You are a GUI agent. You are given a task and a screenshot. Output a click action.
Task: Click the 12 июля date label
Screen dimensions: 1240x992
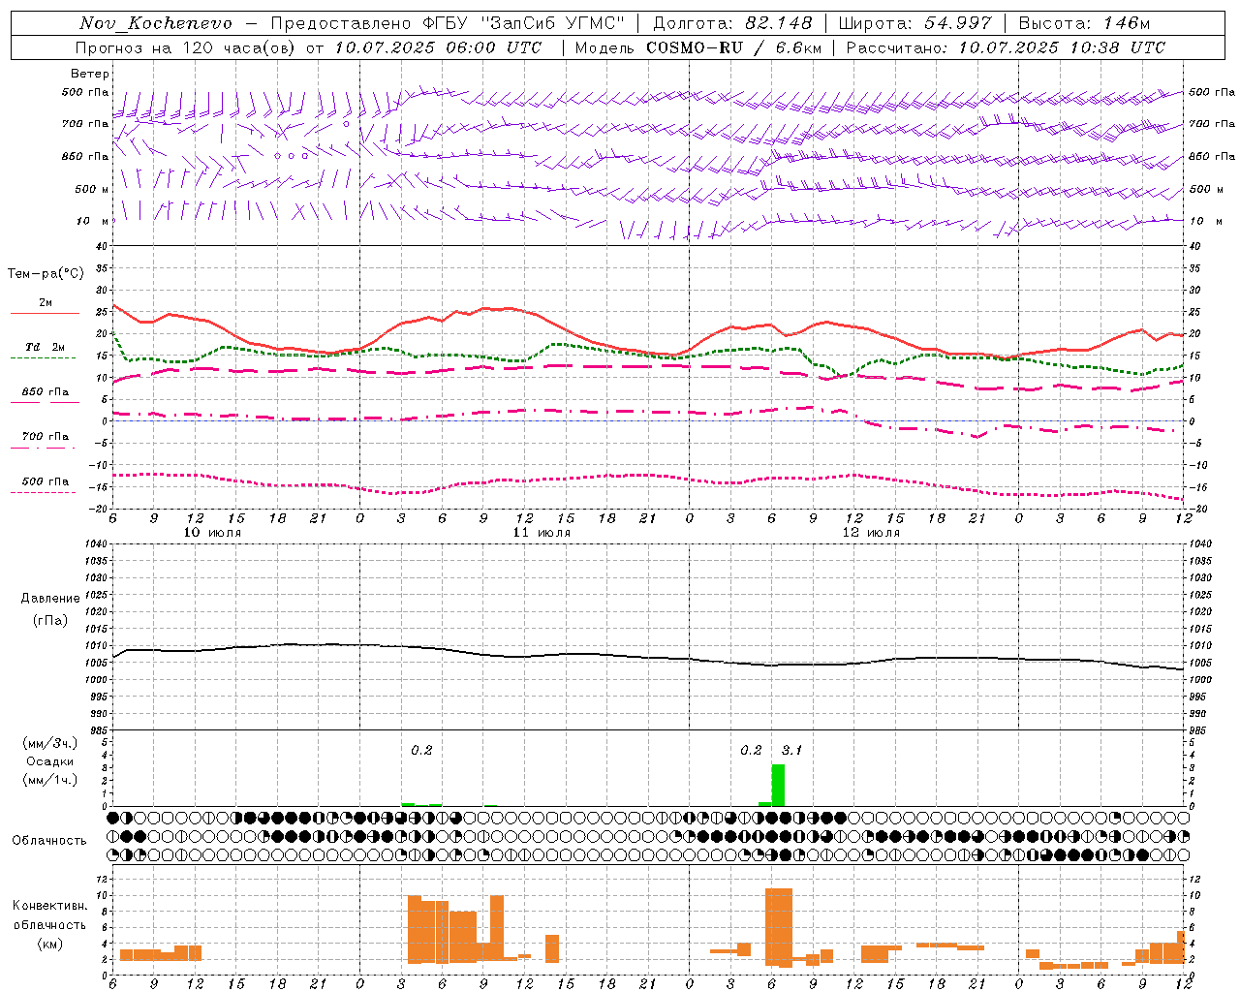(x=872, y=533)
